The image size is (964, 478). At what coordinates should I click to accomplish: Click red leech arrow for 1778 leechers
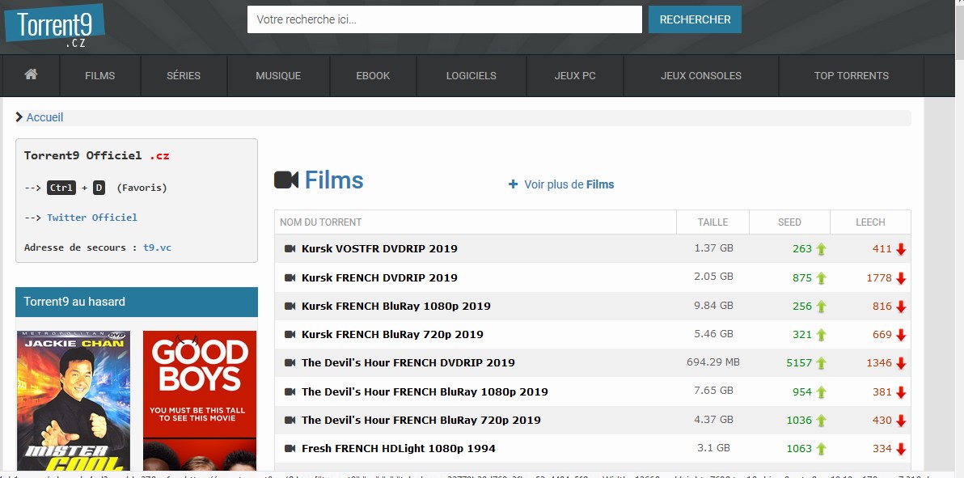pos(901,278)
